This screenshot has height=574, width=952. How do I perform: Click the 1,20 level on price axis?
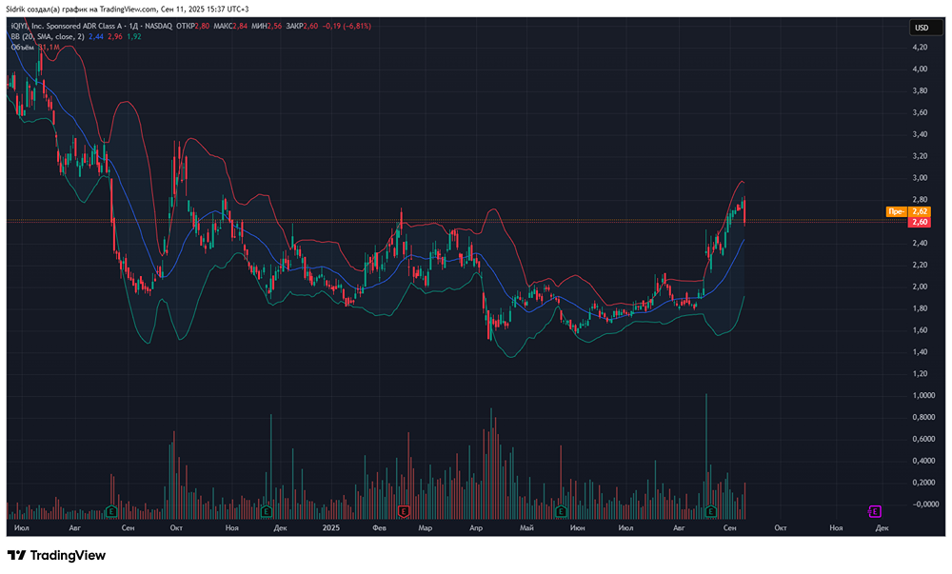(920, 374)
